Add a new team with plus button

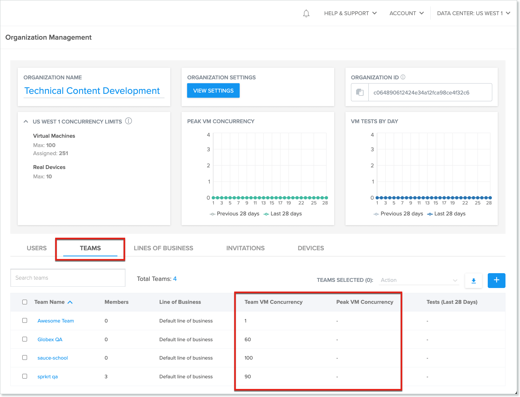[496, 280]
